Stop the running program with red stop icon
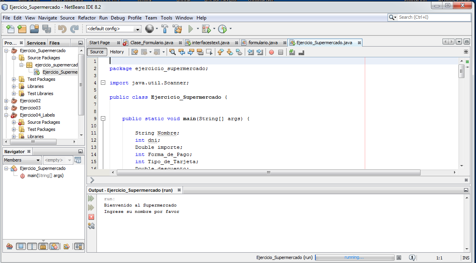476x263 pixels. (91, 216)
